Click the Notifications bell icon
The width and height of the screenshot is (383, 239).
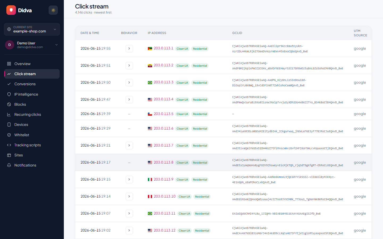9,165
